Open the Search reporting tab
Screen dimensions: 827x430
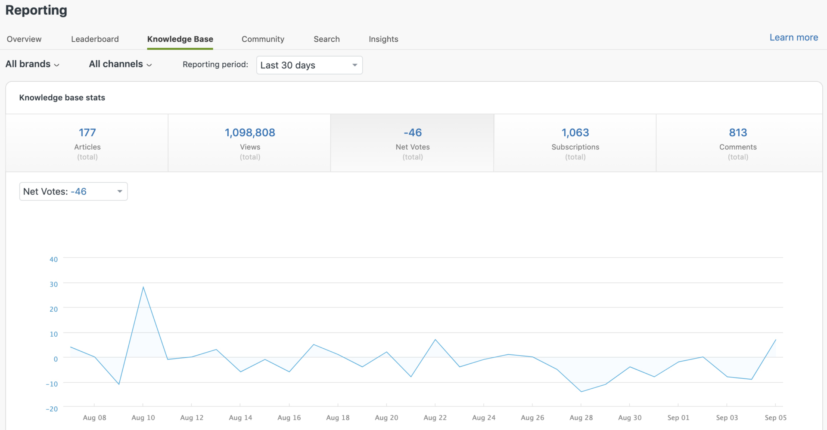[326, 39]
